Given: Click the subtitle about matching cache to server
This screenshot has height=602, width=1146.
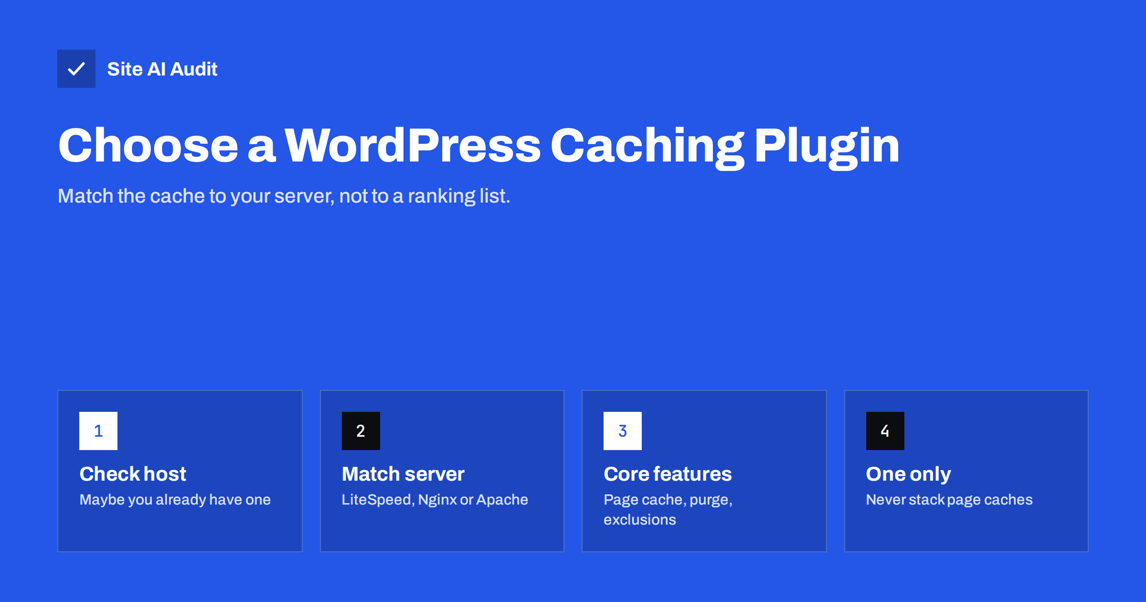Looking at the screenshot, I should pyautogui.click(x=284, y=196).
